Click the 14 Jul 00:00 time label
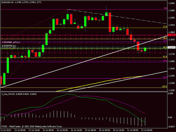 pyautogui.click(x=20, y=130)
